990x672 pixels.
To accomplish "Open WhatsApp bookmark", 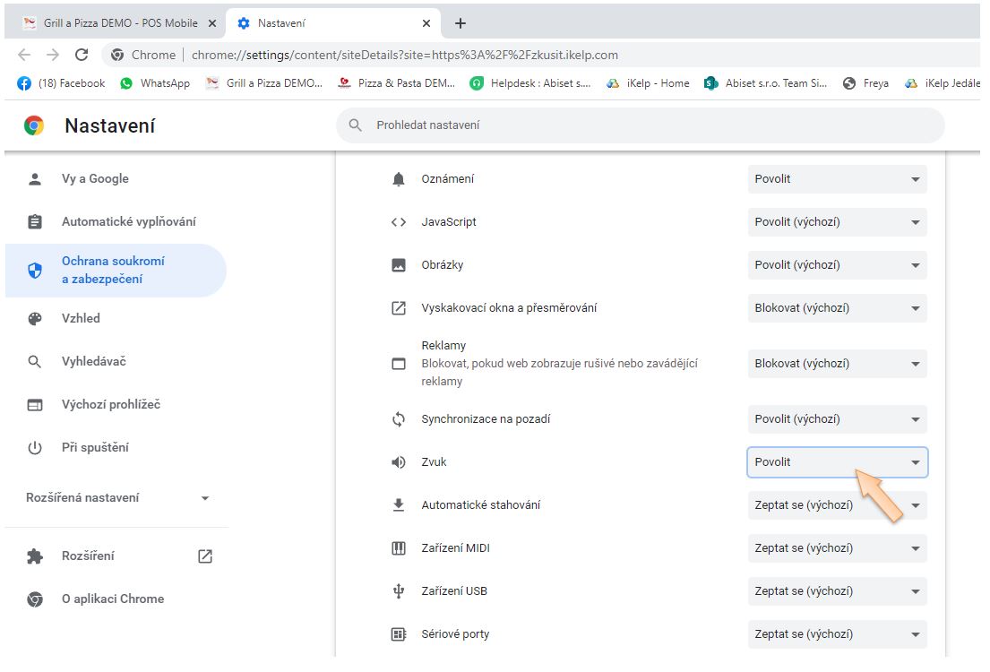I will [155, 83].
